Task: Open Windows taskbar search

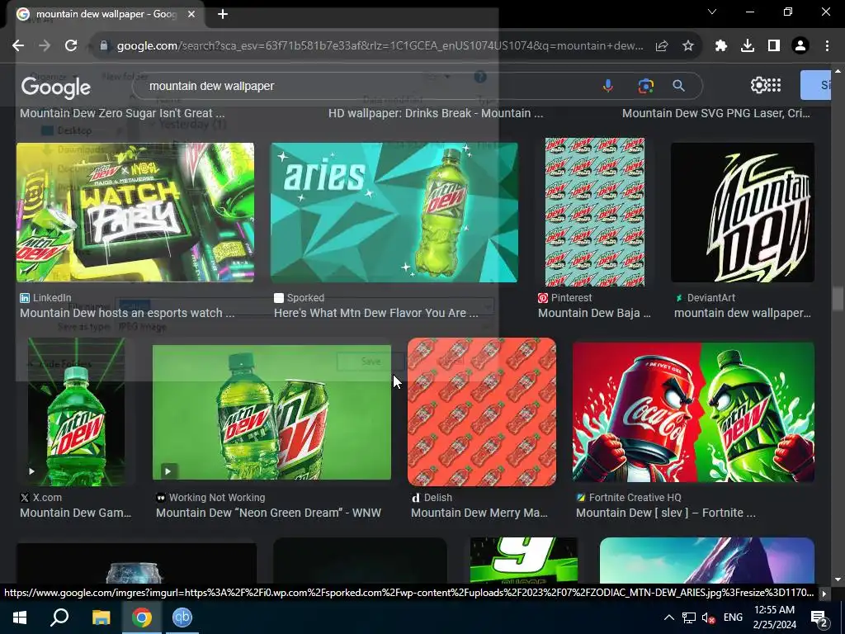Action: point(59,617)
